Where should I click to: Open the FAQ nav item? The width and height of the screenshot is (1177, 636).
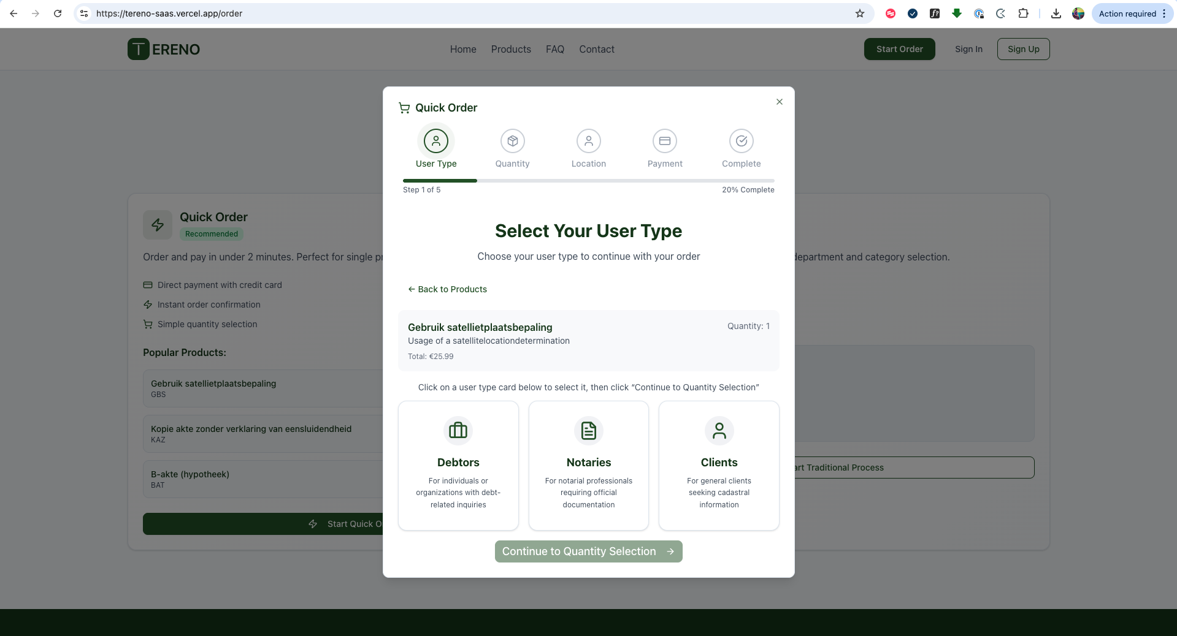pos(555,49)
